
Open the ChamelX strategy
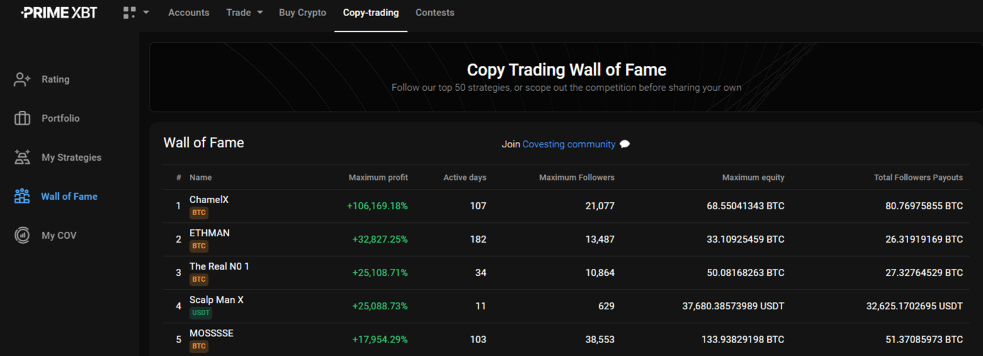tap(209, 200)
